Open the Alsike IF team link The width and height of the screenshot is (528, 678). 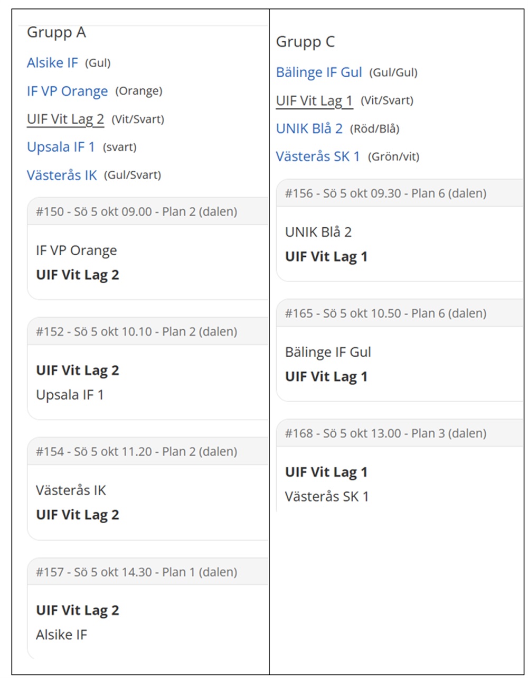[52, 63]
